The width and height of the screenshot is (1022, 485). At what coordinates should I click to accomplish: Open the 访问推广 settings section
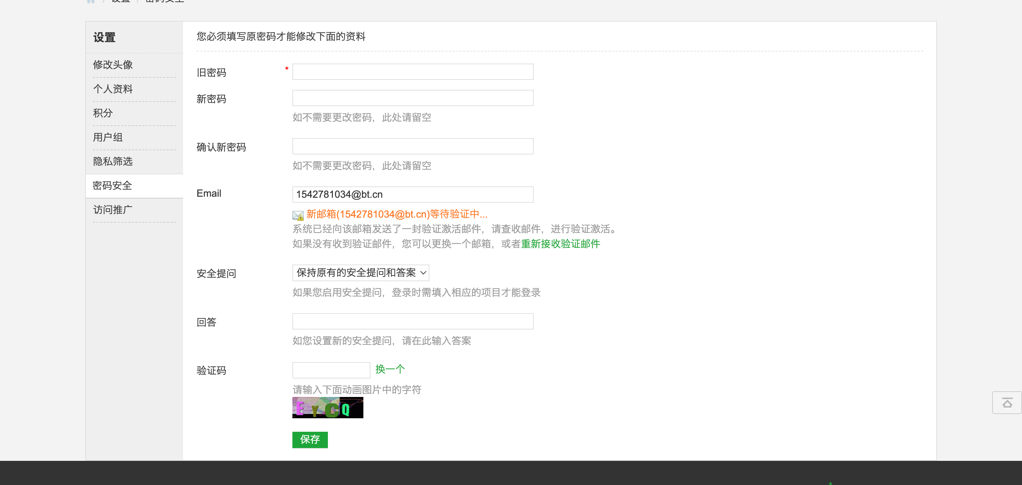(x=113, y=209)
